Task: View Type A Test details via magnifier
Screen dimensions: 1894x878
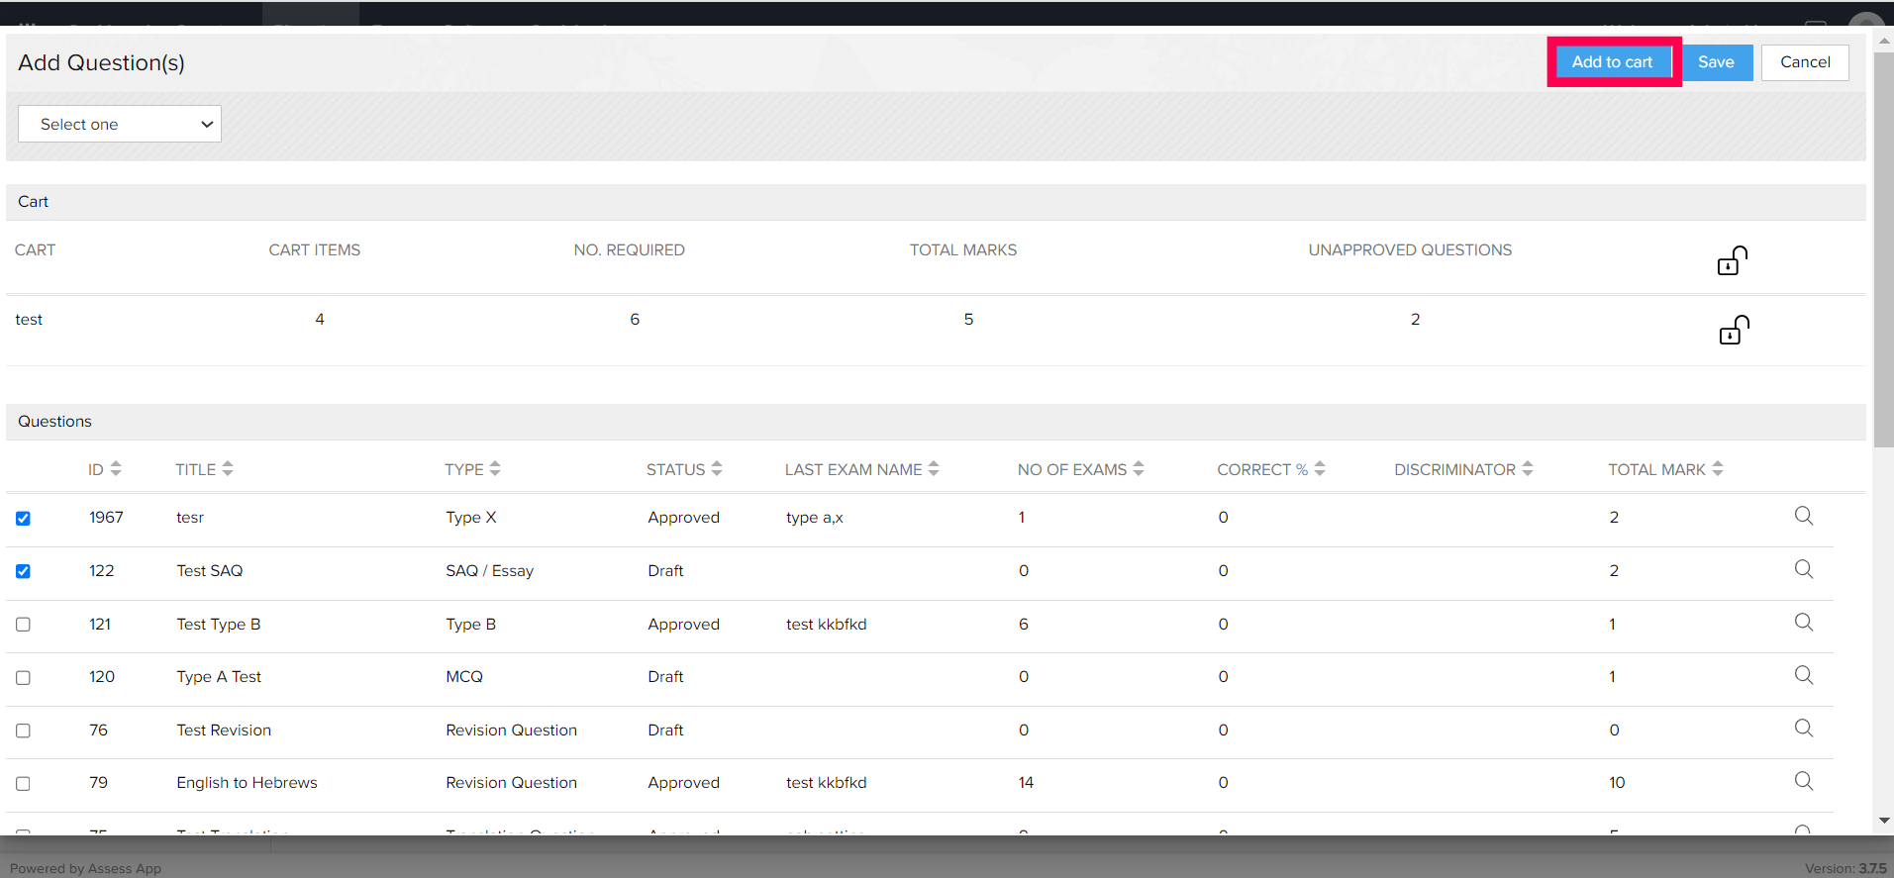Action: coord(1803,675)
